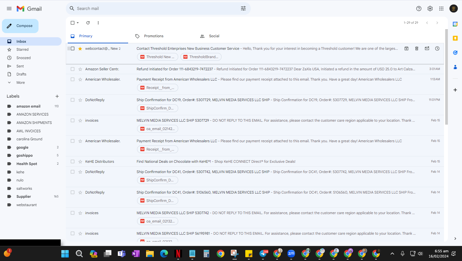Check the Amazon Seller Central email checkbox
Image resolution: width=462 pixels, height=261 pixels.
click(73, 69)
